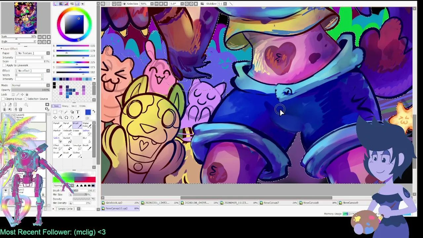The width and height of the screenshot is (423, 238).
Task: Select the Text tool
Action: tap(78, 112)
